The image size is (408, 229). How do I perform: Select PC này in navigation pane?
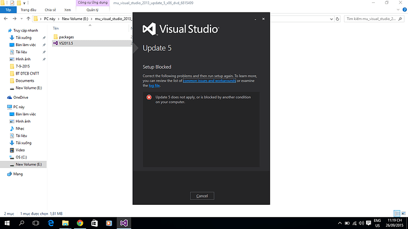(19, 107)
